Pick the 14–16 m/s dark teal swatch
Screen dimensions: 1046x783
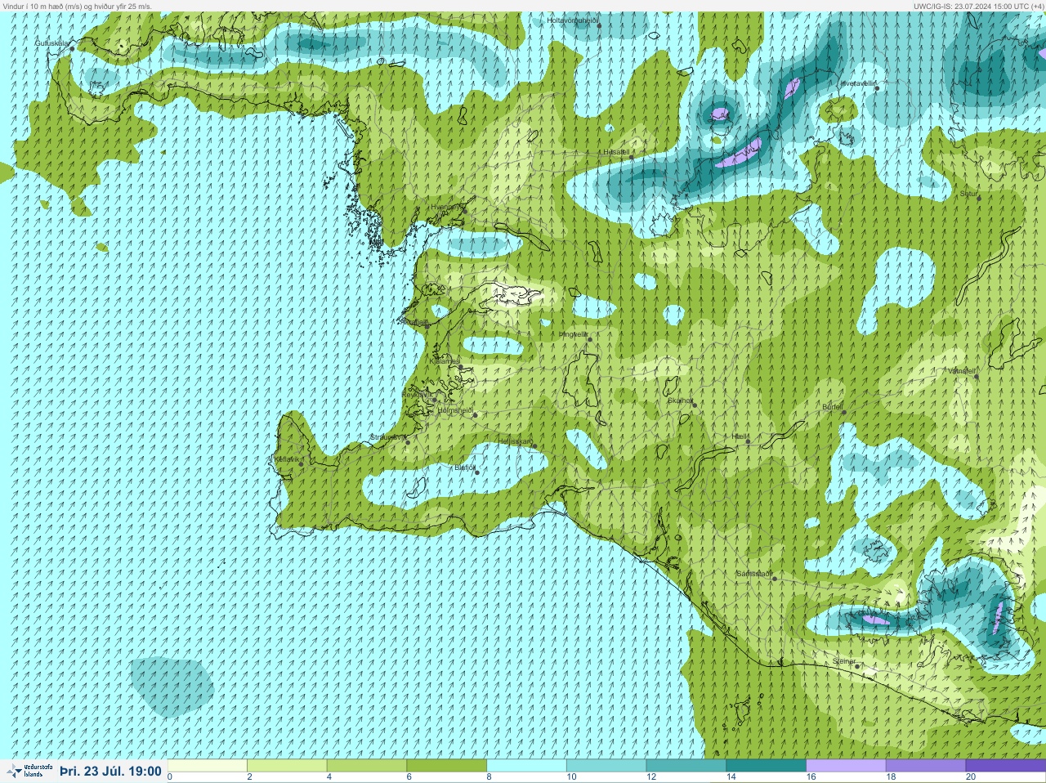767,766
